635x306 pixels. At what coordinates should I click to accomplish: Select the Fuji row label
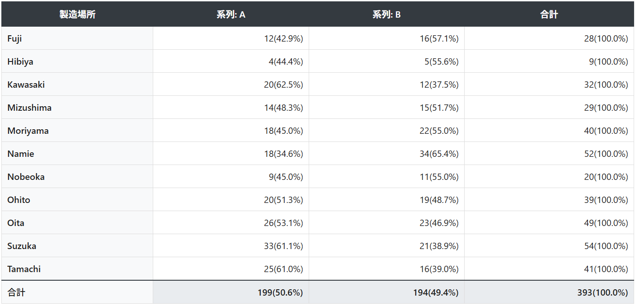point(14,39)
